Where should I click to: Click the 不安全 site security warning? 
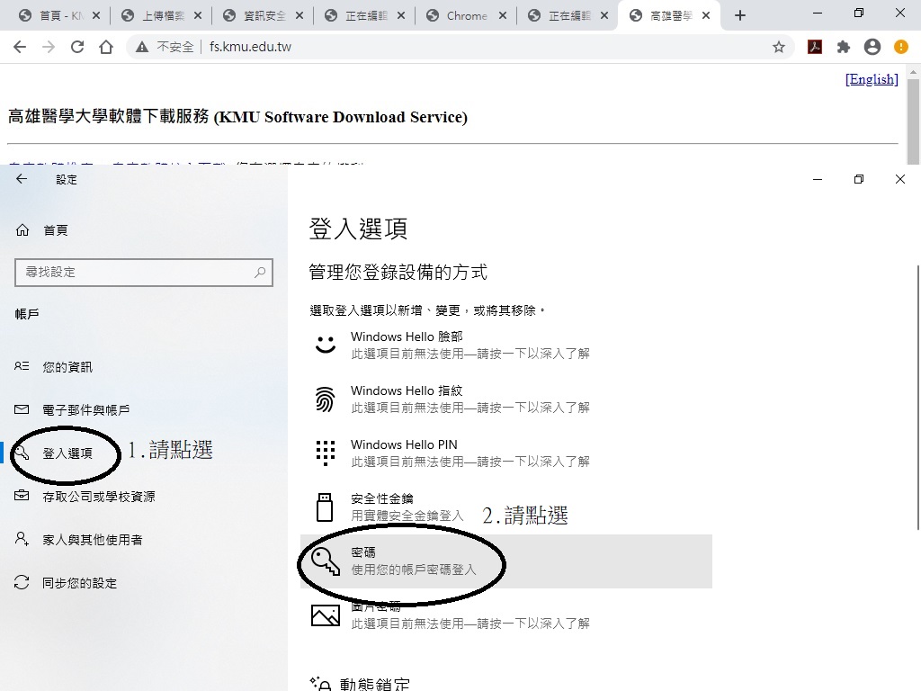click(x=165, y=47)
